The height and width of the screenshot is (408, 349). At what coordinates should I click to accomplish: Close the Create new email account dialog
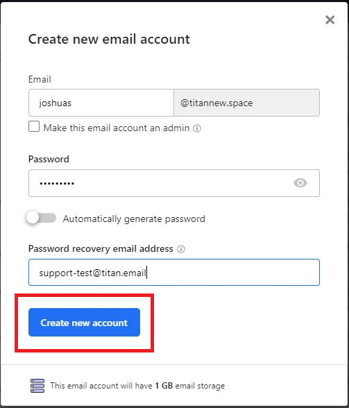coord(330,19)
